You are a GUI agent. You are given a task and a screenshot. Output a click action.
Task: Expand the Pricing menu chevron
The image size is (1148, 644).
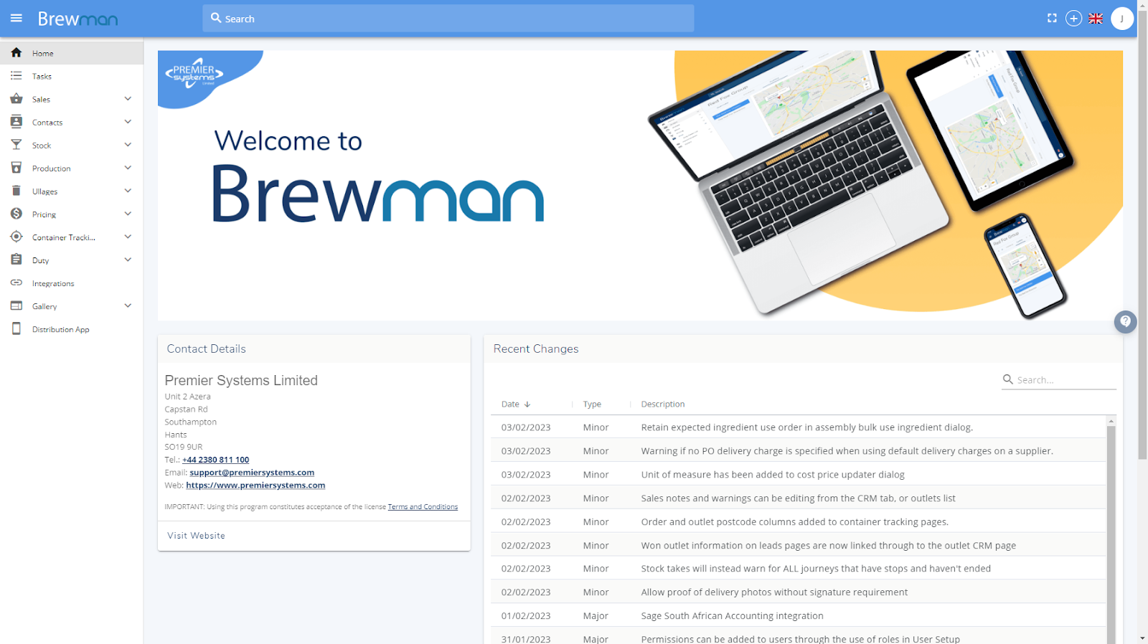[x=128, y=214]
